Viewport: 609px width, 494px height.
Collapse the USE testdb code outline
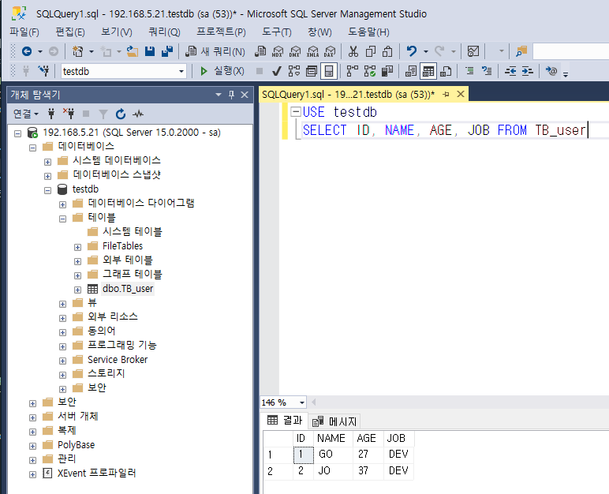[x=296, y=112]
